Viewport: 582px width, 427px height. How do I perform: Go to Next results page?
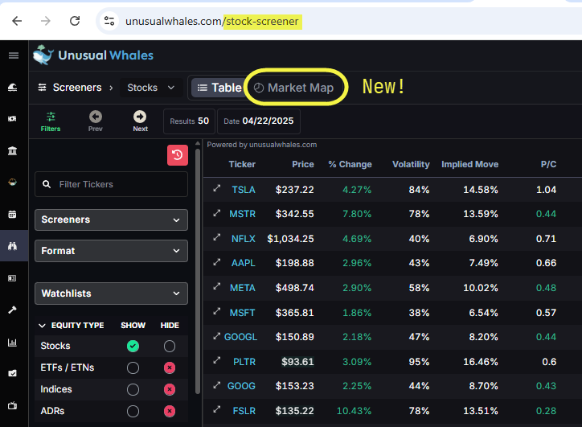(140, 121)
